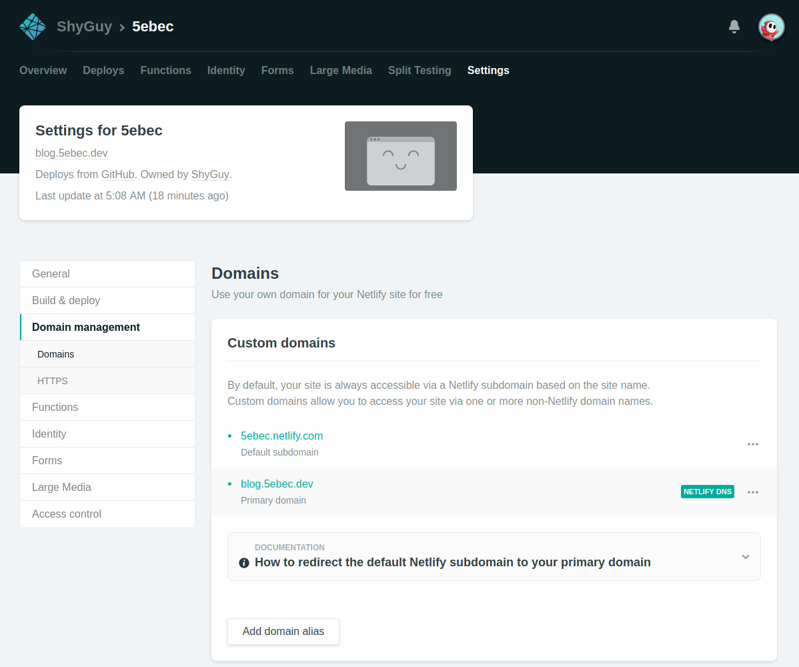
Task: Switch to the Overview tab
Action: click(x=43, y=70)
